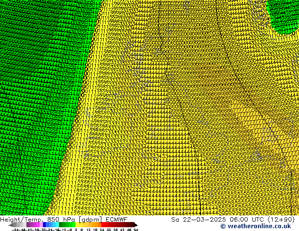Screen dimensions: 299x231
Task: Click the "(12+90)" forecast run label
Action: click(x=281, y=220)
